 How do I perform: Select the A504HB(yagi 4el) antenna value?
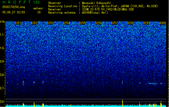[x=95, y=13]
